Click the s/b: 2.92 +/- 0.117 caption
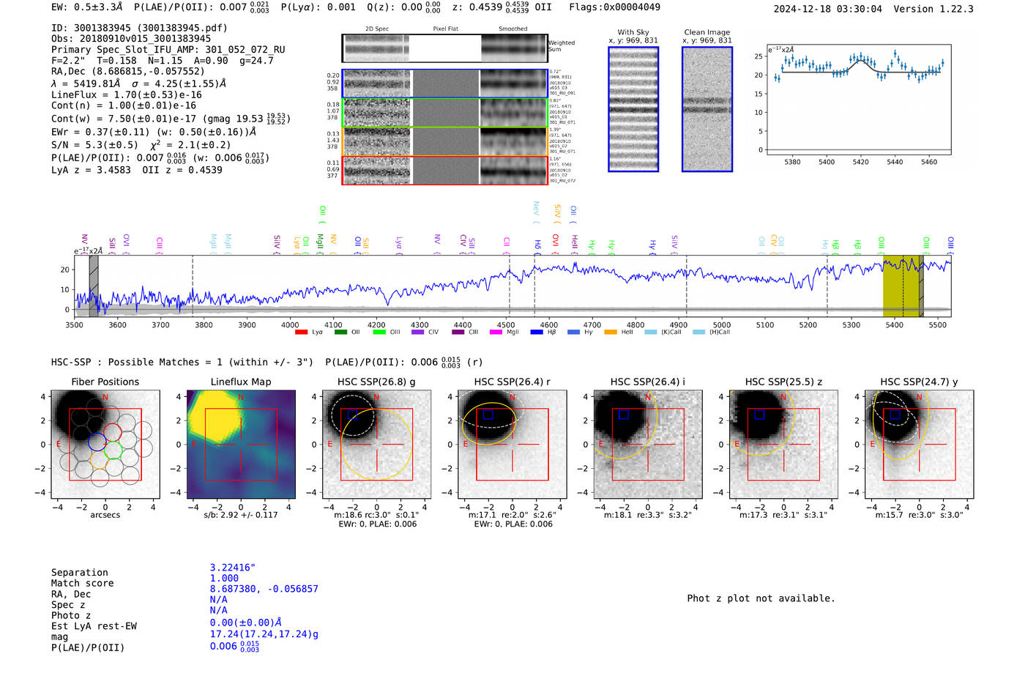1025x698 pixels. point(241,515)
